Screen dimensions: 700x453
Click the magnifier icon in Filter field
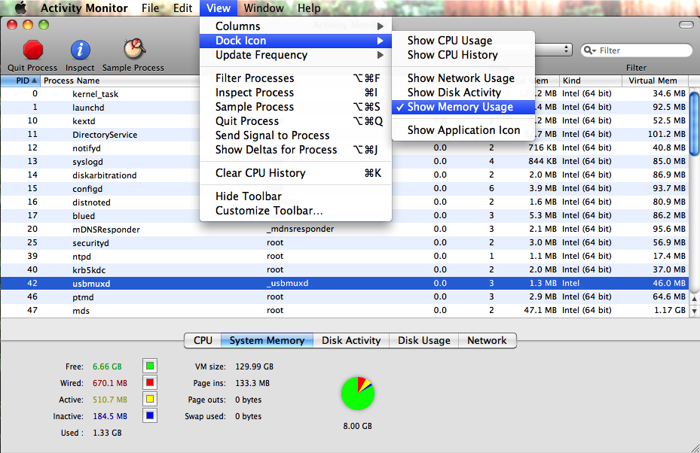tap(590, 50)
